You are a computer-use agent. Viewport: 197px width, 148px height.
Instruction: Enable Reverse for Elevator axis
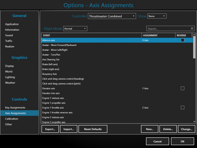coord(183,88)
